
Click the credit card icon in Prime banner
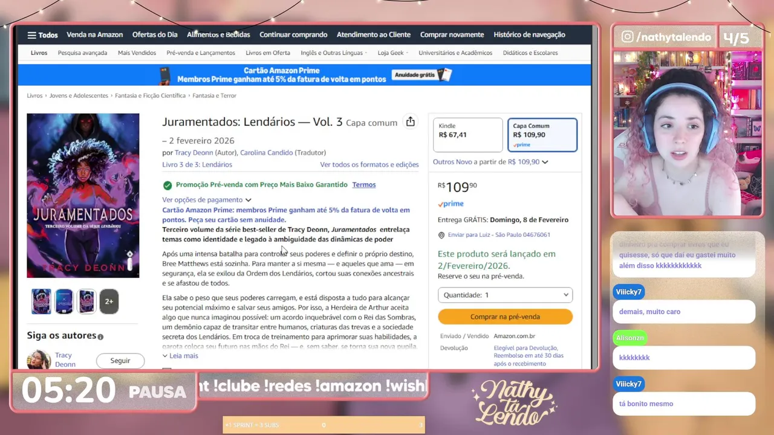164,75
